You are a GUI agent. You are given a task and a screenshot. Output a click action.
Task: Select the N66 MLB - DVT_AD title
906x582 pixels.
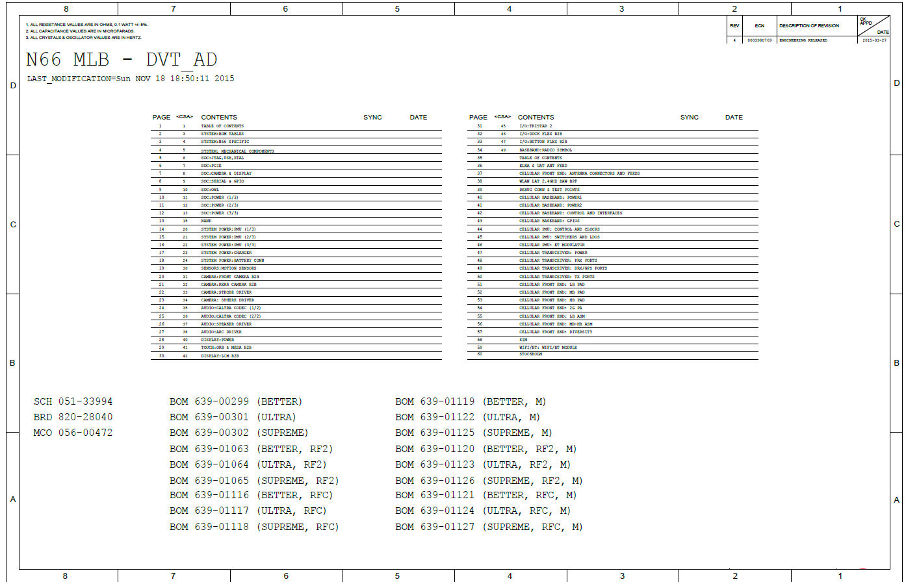[x=122, y=60]
